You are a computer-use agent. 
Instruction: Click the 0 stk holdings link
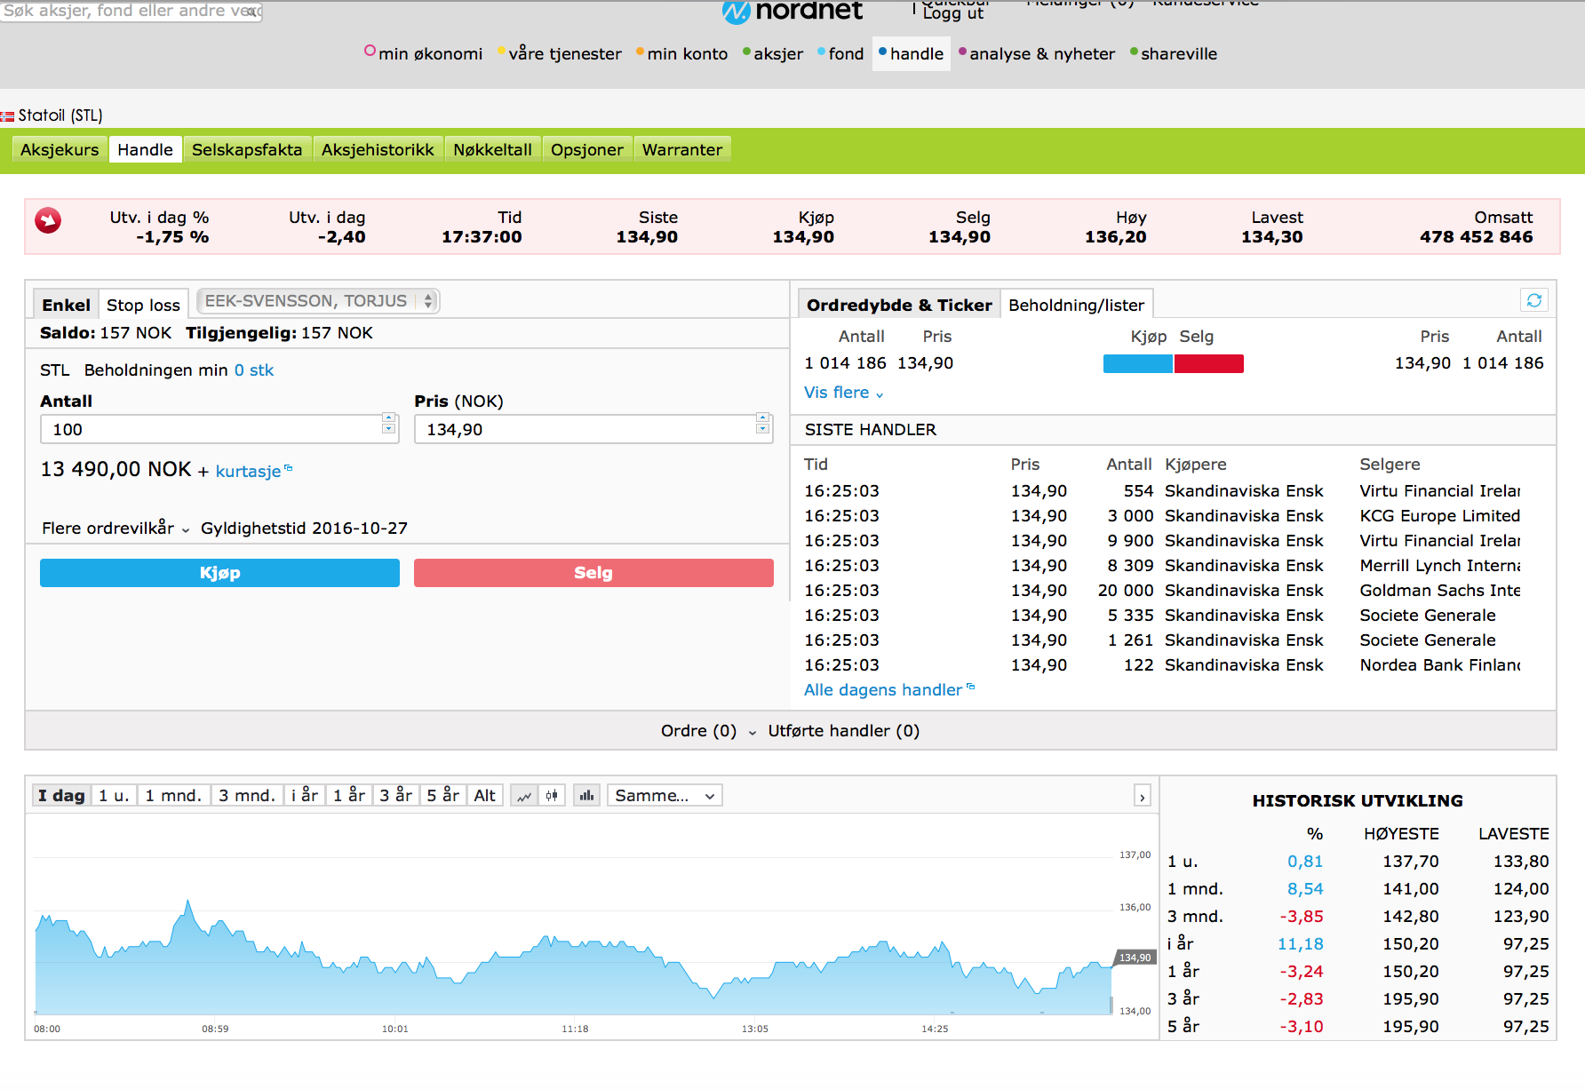[x=254, y=370]
